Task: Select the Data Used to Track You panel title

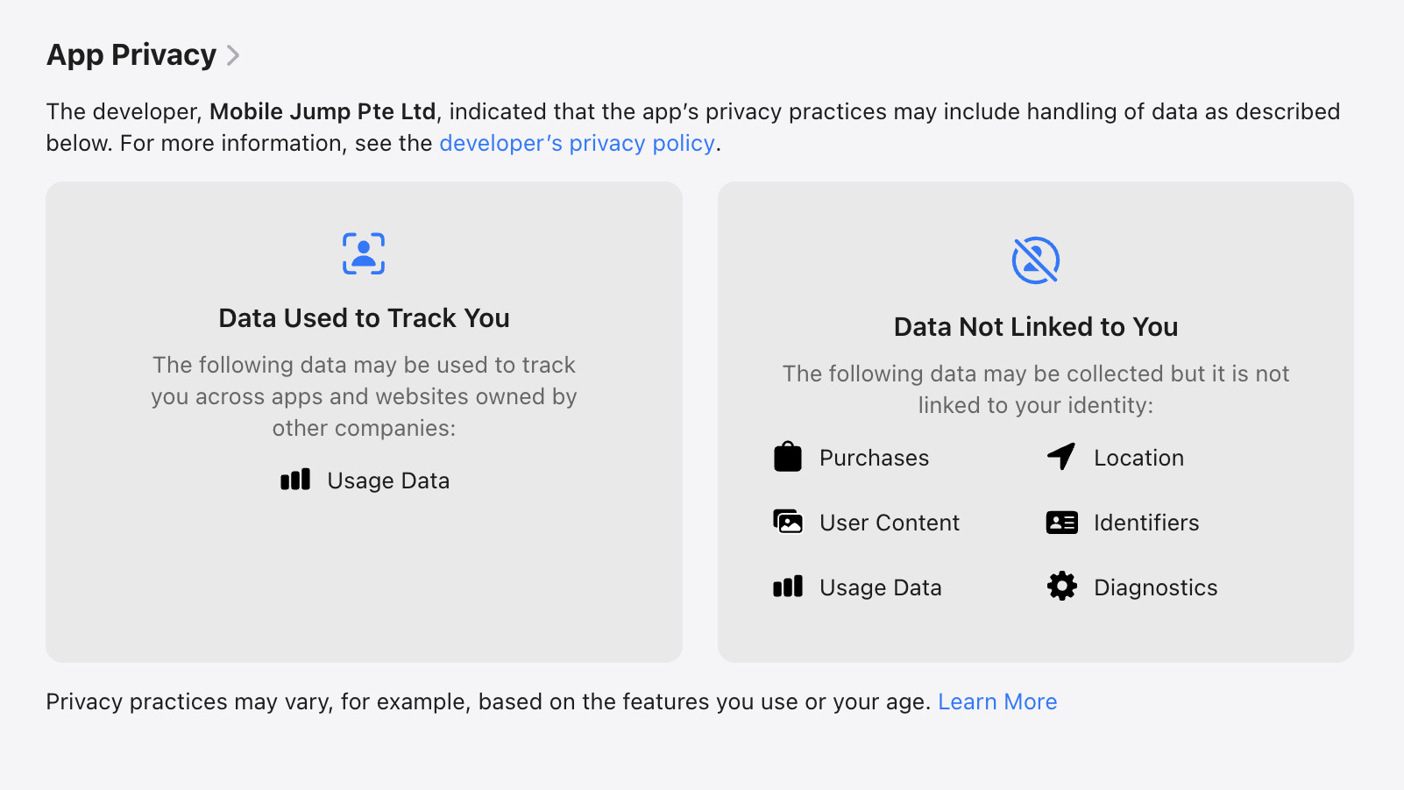Action: [364, 317]
